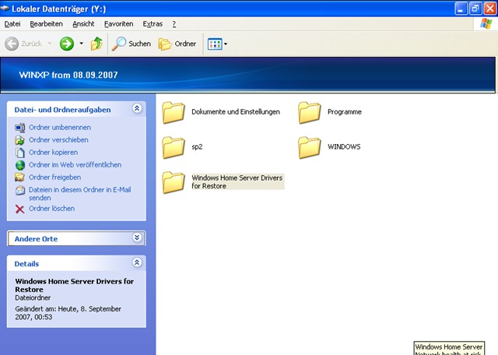The height and width of the screenshot is (355, 498).
Task: Open the Ansicht menu
Action: [83, 24]
